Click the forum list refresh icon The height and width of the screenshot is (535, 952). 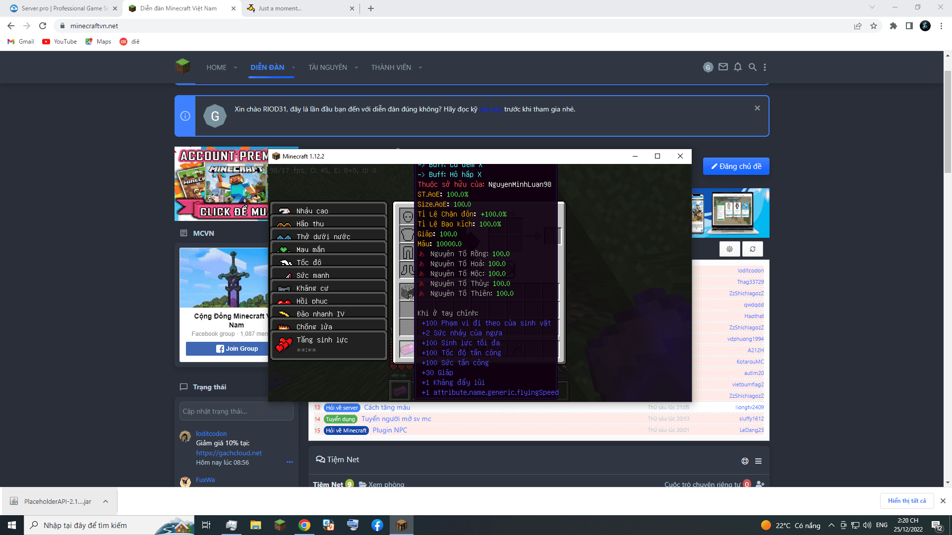[x=752, y=249]
